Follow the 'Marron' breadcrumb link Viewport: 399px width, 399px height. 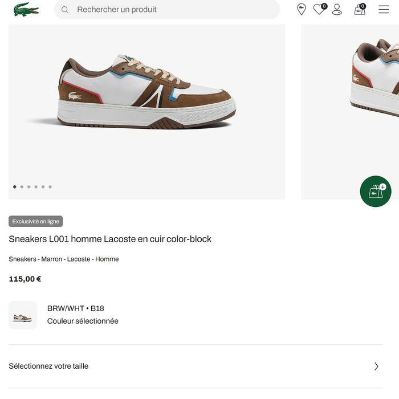[52, 259]
